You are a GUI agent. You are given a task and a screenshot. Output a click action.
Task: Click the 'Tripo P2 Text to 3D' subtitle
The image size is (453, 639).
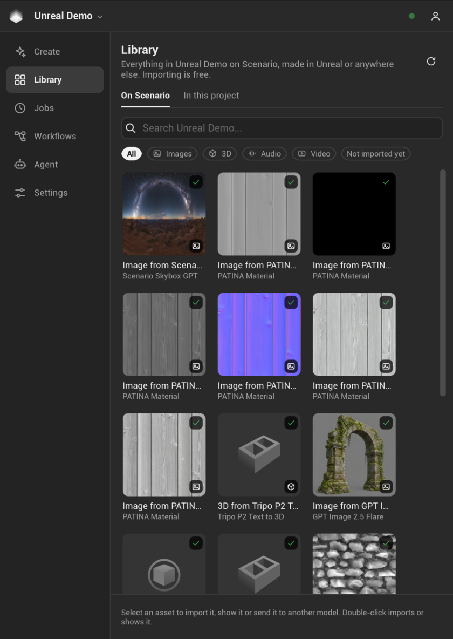coord(251,516)
